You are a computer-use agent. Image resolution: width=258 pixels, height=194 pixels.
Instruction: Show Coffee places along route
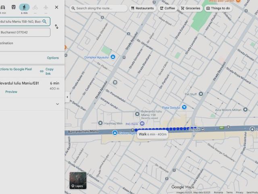(x=167, y=8)
